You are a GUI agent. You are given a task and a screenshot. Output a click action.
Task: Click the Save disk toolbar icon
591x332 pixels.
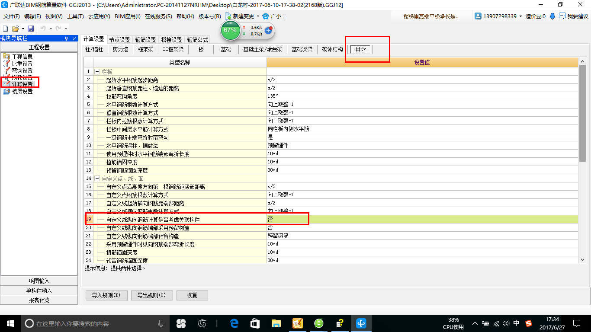[x=31, y=28]
